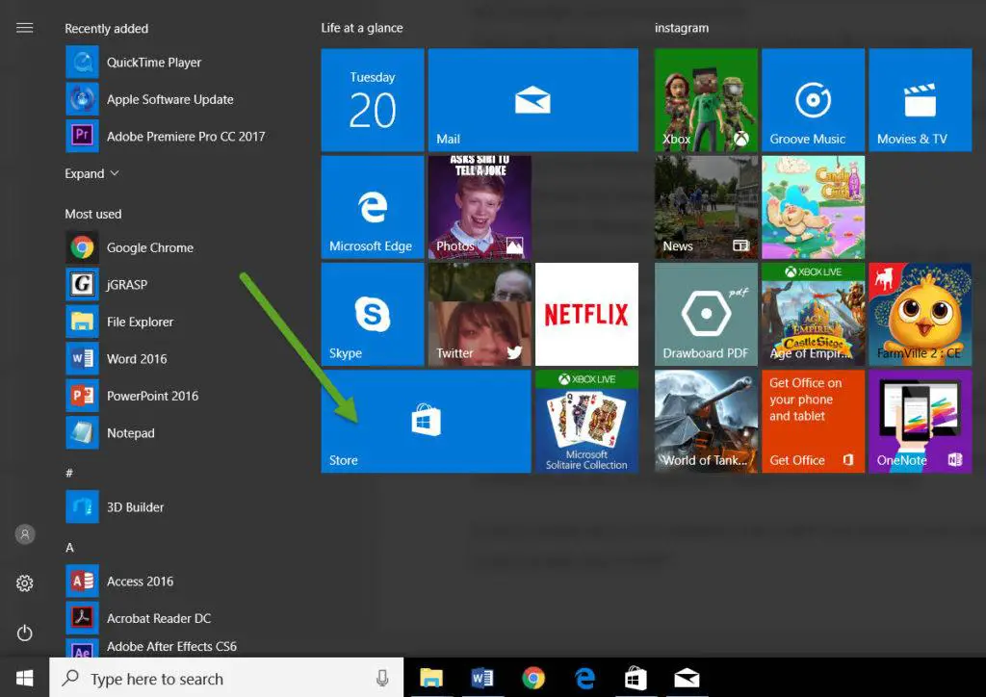The height and width of the screenshot is (697, 986).
Task: Open the OneNote tile
Action: click(x=920, y=421)
